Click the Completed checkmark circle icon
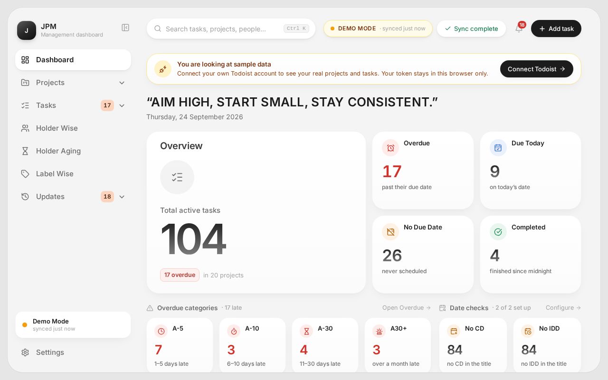This screenshot has width=608, height=380. point(498,232)
